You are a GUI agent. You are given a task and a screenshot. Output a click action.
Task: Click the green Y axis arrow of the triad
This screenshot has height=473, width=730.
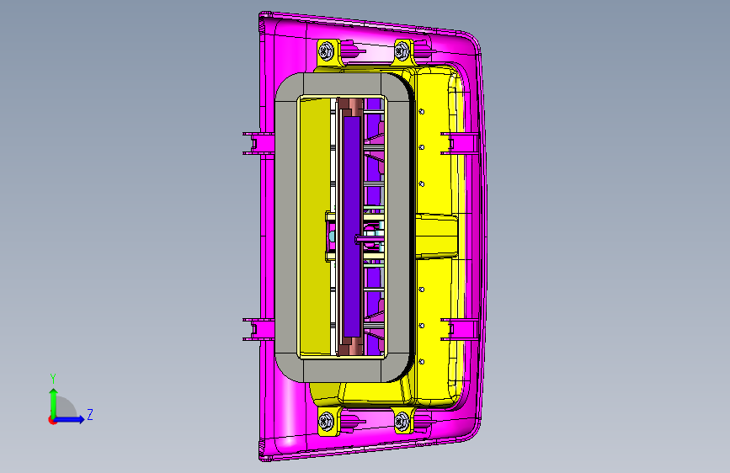tap(54, 402)
